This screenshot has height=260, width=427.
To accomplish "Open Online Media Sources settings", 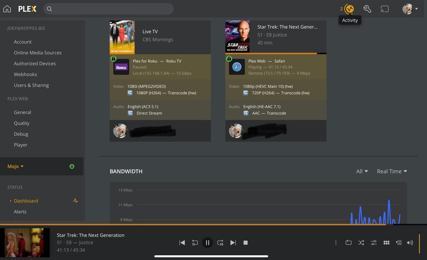I will (x=38, y=53).
